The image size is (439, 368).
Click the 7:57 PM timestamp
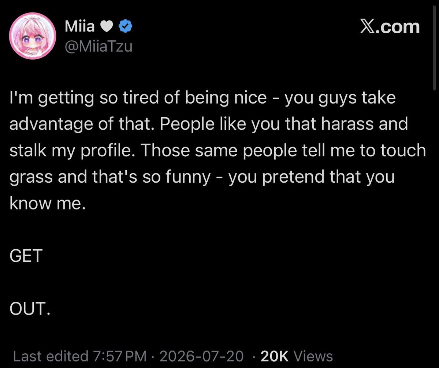coord(120,356)
